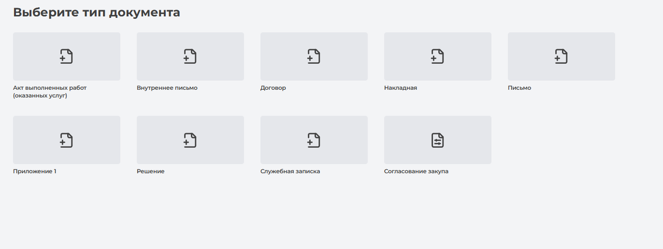Click the 'Внутреннее письмо' text label
The image size is (663, 249).
167,88
